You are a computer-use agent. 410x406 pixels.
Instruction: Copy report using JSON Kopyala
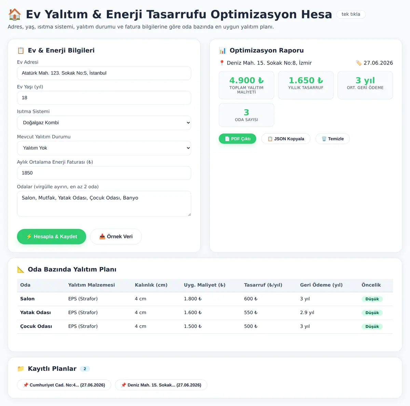coord(286,139)
